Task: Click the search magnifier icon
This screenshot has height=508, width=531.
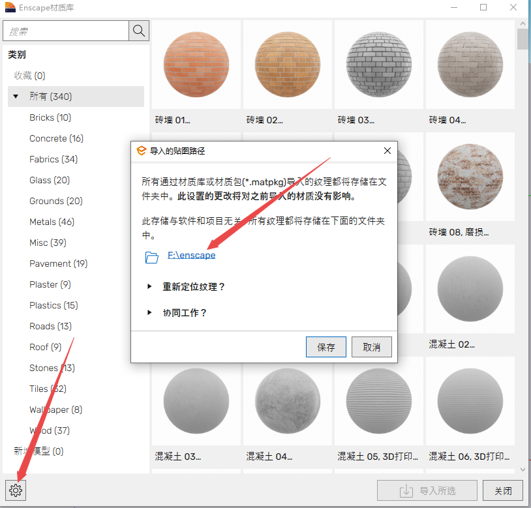Action: tap(139, 31)
